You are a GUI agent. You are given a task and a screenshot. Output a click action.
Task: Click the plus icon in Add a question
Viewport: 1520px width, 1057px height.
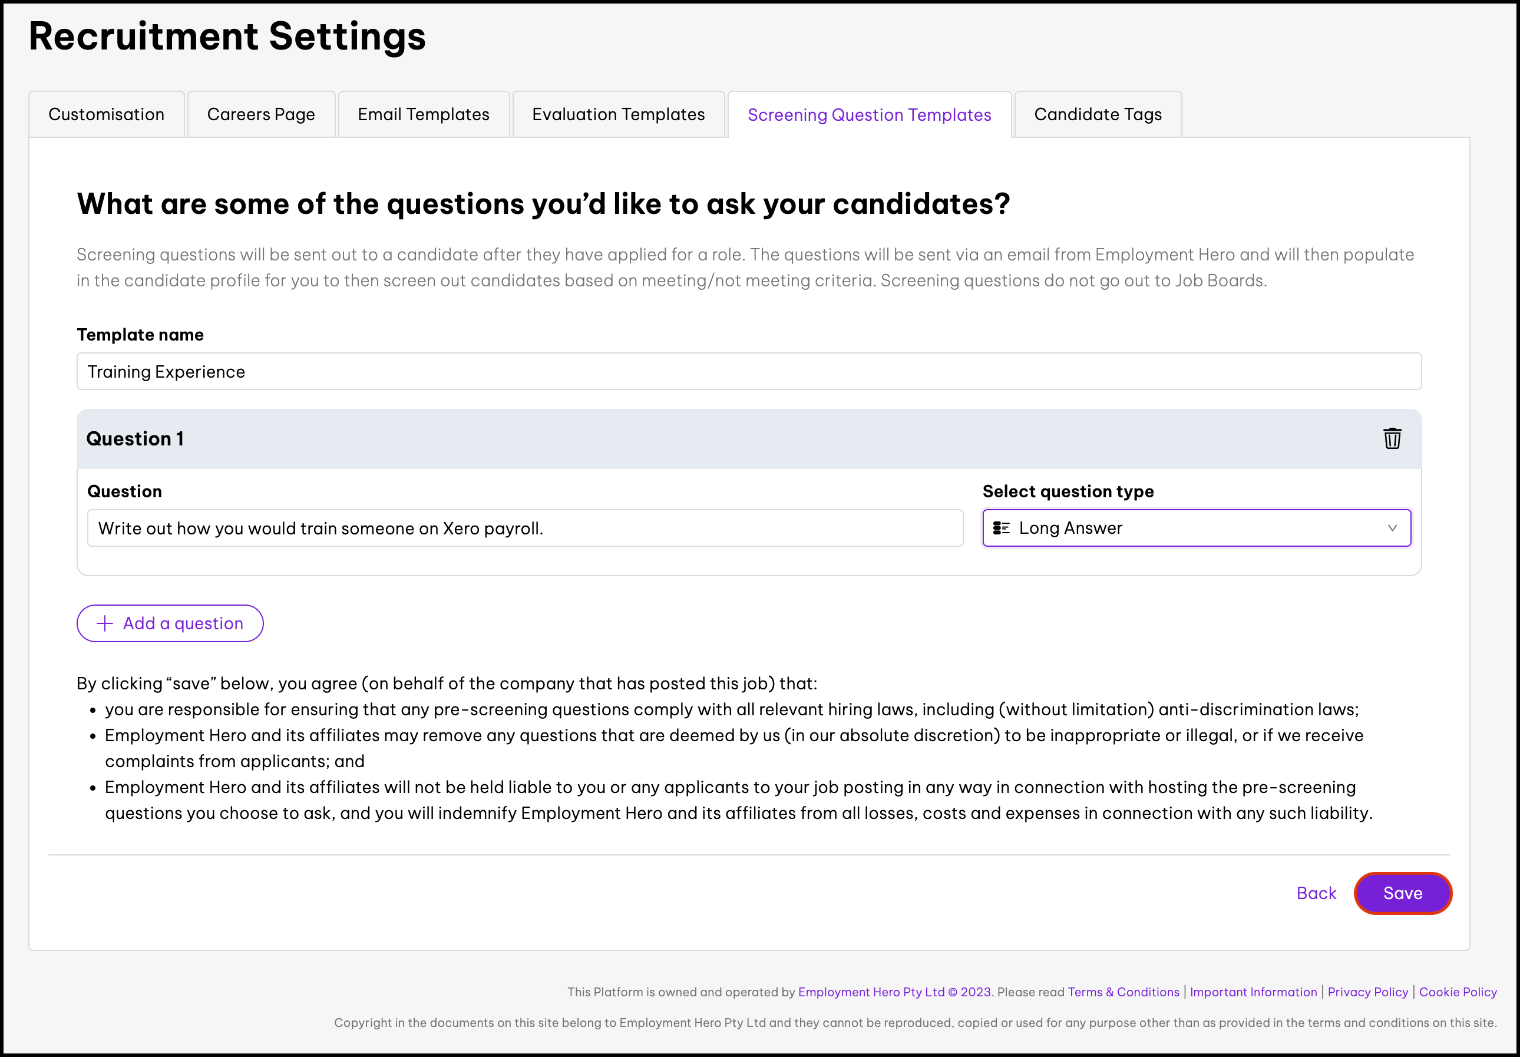pyautogui.click(x=105, y=623)
